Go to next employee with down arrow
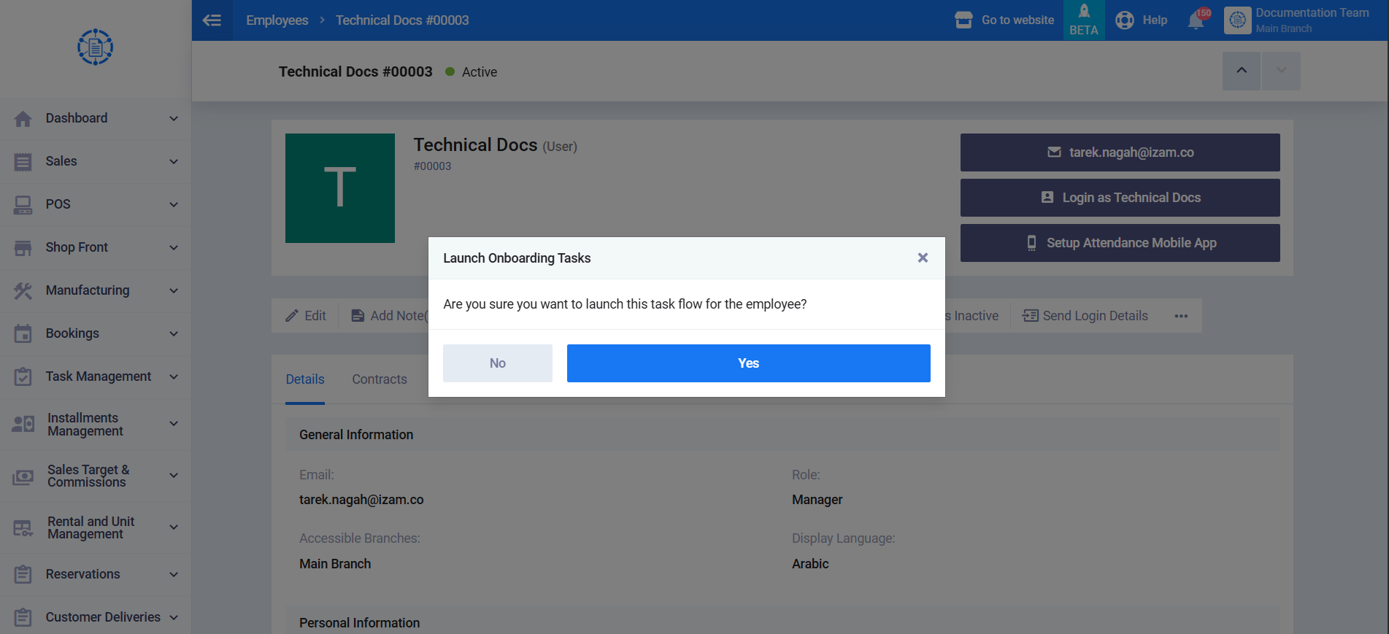 point(1281,71)
